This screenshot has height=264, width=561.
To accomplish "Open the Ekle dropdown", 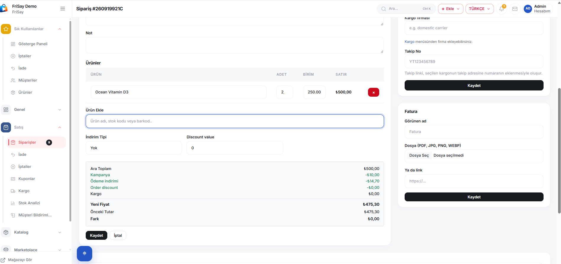I will click(451, 9).
